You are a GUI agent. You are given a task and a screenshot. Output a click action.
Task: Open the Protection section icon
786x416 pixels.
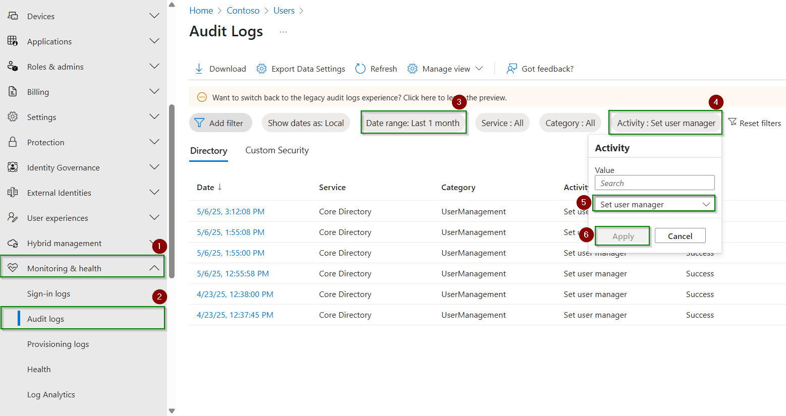pos(12,142)
